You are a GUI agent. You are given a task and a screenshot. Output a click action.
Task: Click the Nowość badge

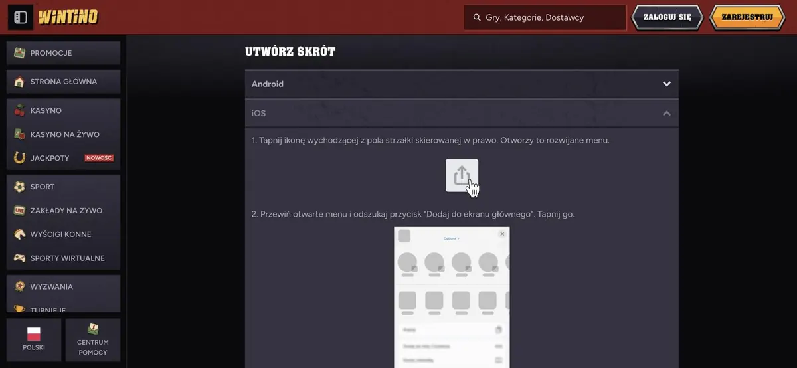pos(99,158)
